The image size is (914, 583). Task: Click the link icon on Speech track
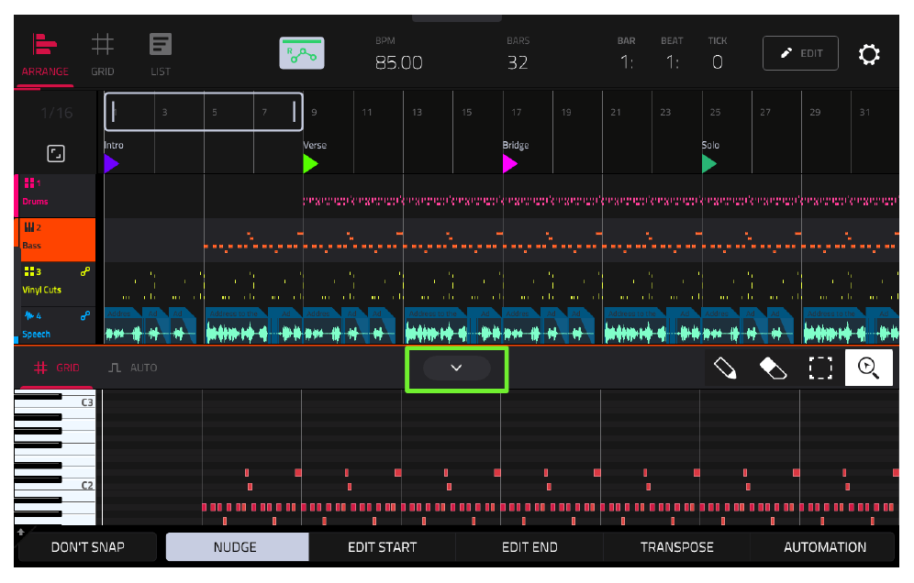(85, 315)
